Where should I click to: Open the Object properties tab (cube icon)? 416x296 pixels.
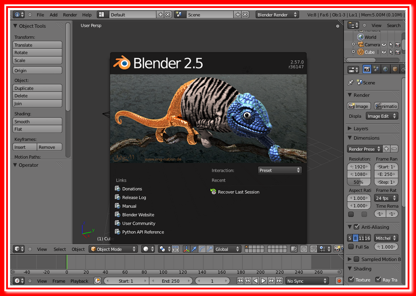point(395,69)
